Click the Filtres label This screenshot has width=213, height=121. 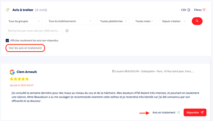point(198,10)
